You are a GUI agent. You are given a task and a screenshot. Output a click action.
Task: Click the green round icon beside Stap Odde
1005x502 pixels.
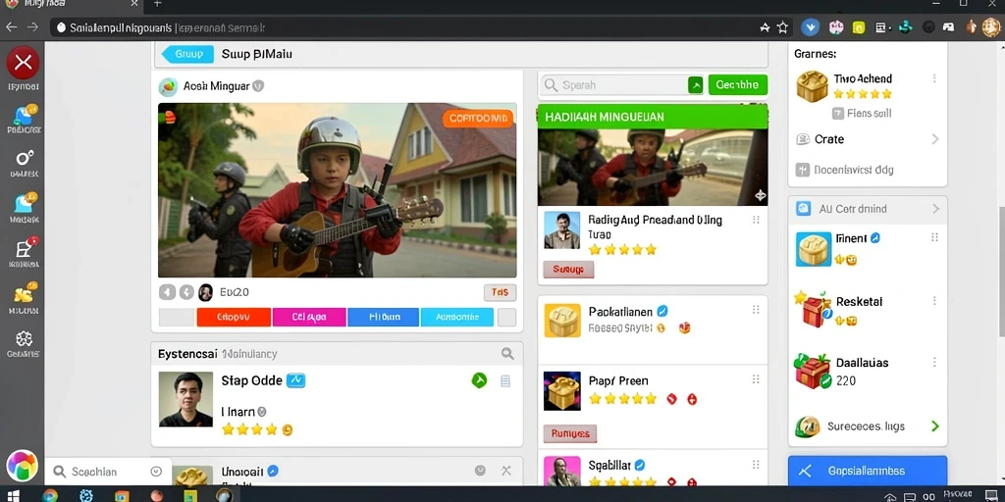(x=479, y=380)
